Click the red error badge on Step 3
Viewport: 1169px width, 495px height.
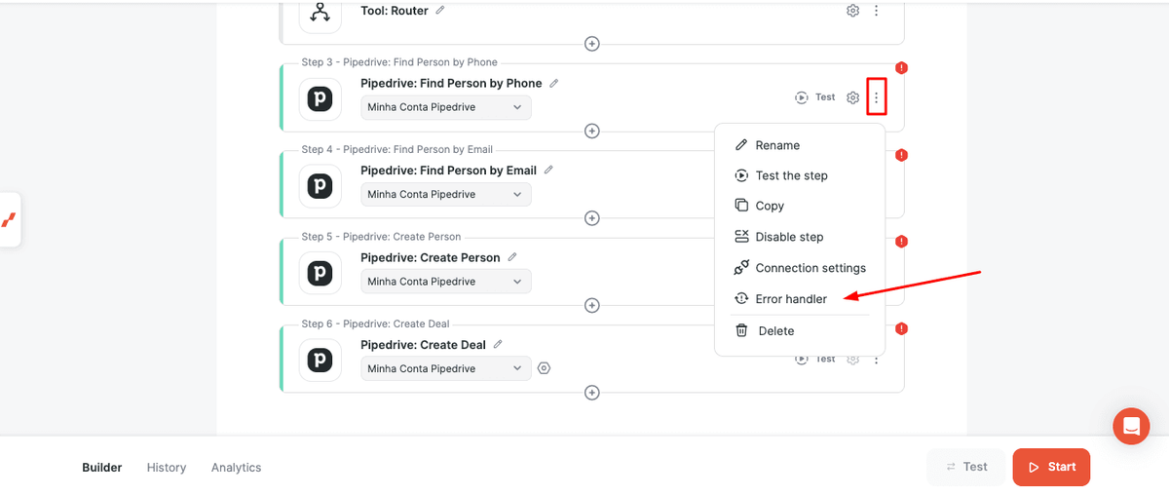901,68
